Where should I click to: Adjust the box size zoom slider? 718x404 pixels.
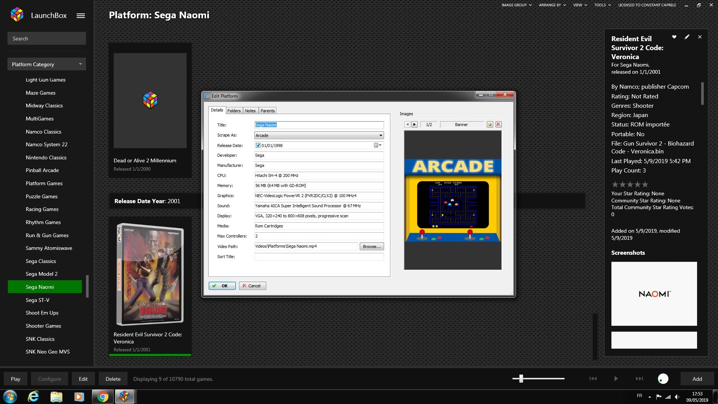[521, 379]
